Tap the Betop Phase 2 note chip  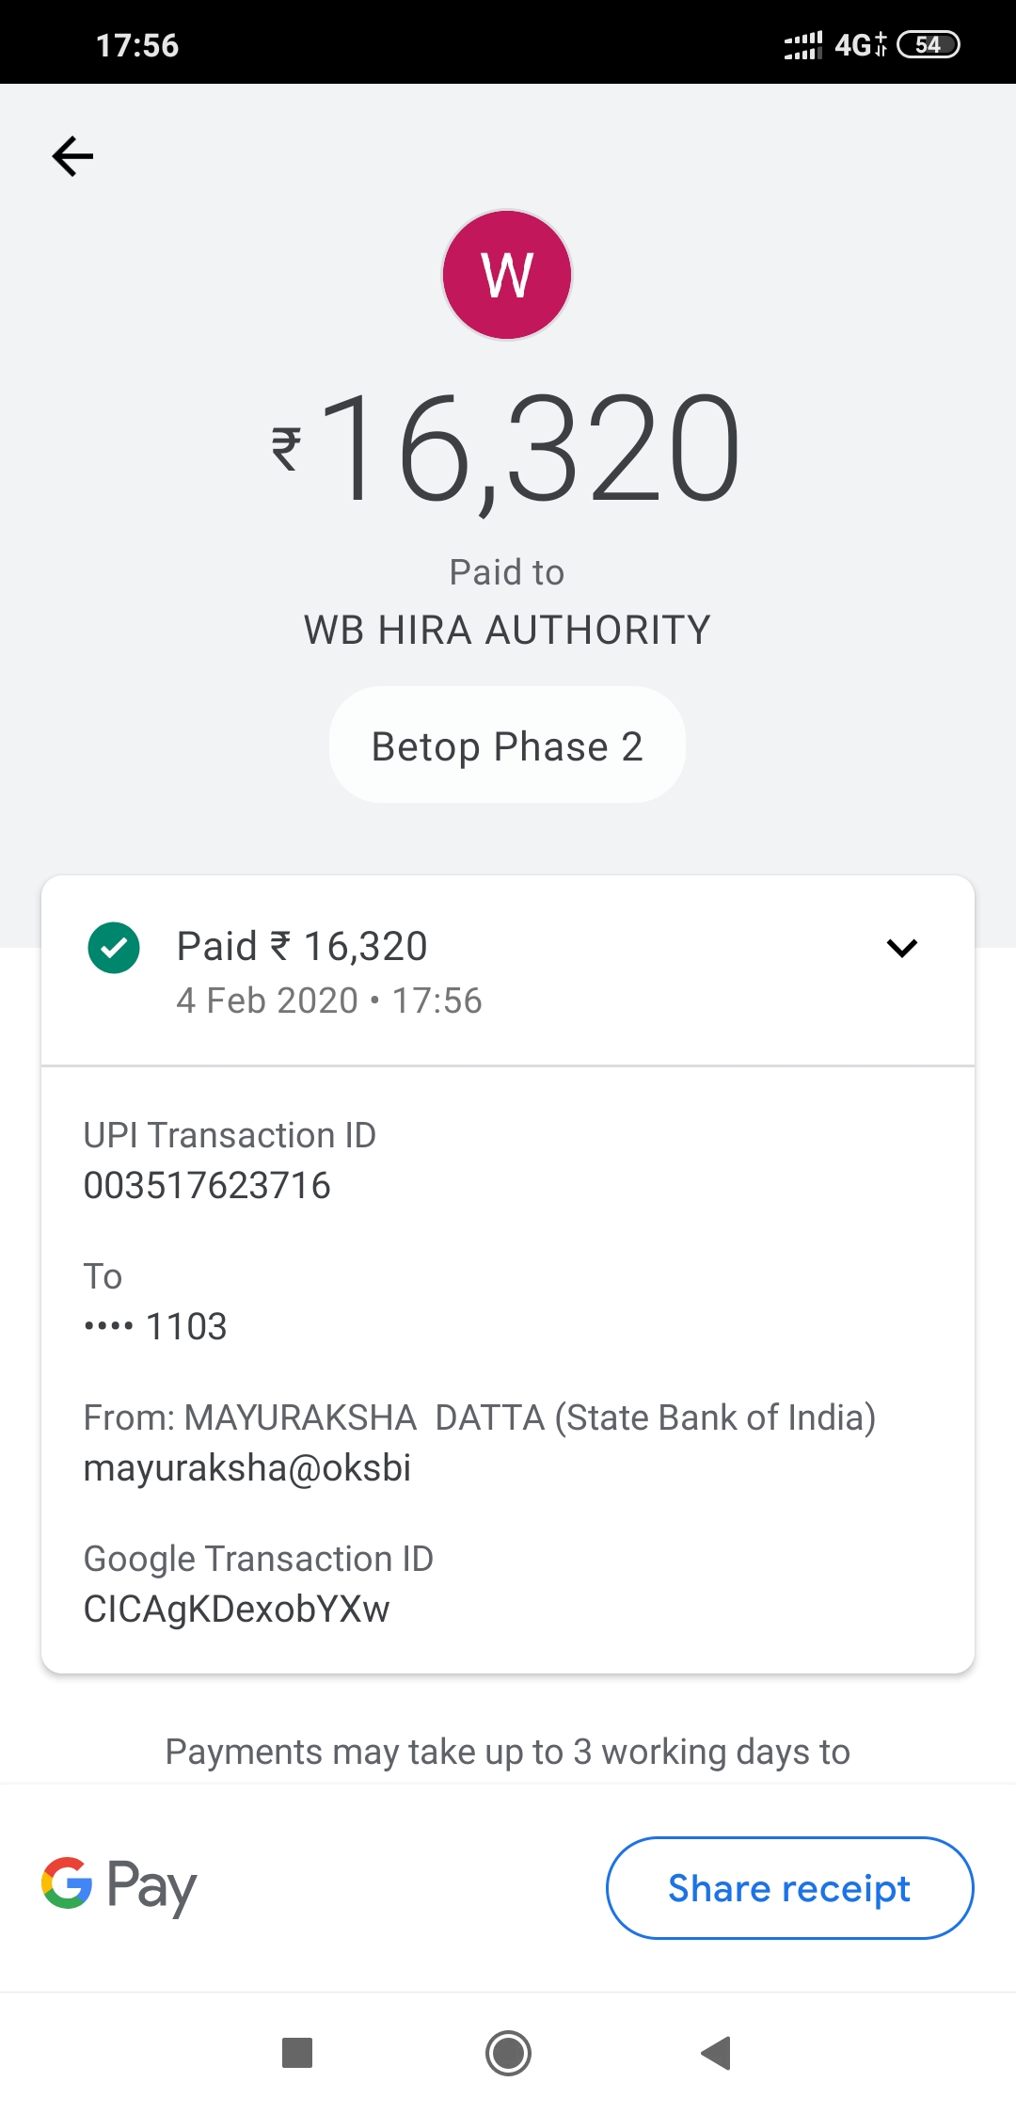tap(507, 745)
